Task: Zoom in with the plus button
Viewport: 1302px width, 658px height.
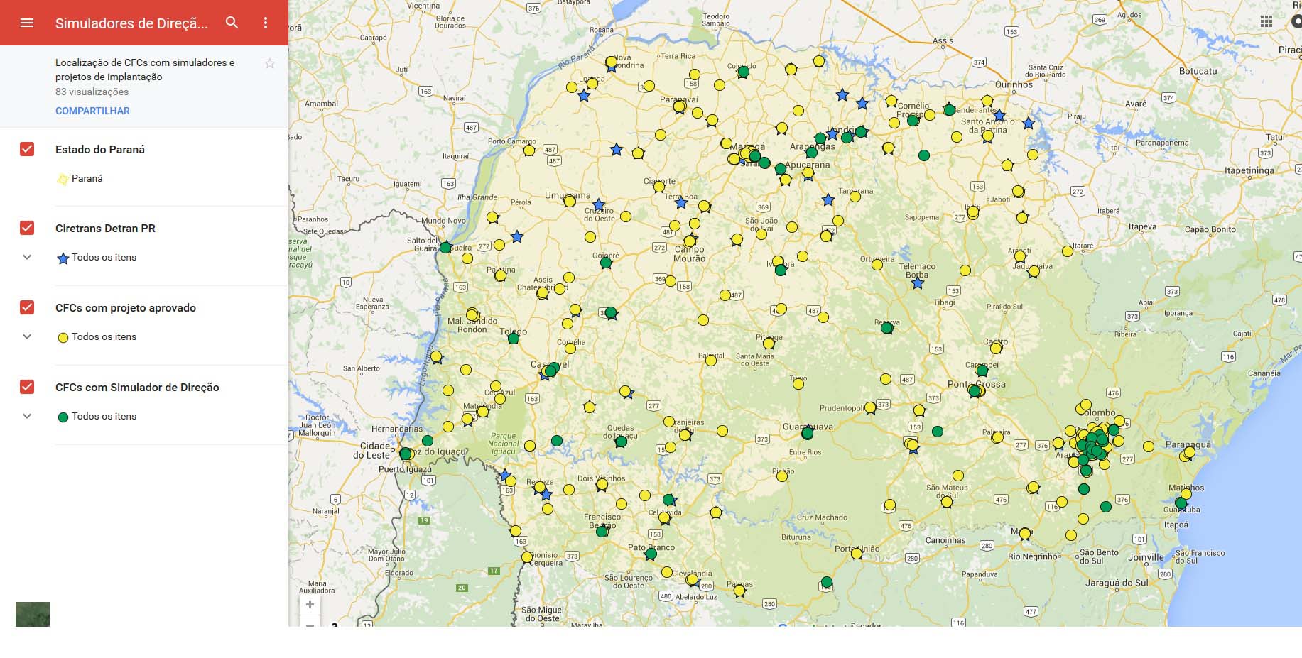Action: 310,605
